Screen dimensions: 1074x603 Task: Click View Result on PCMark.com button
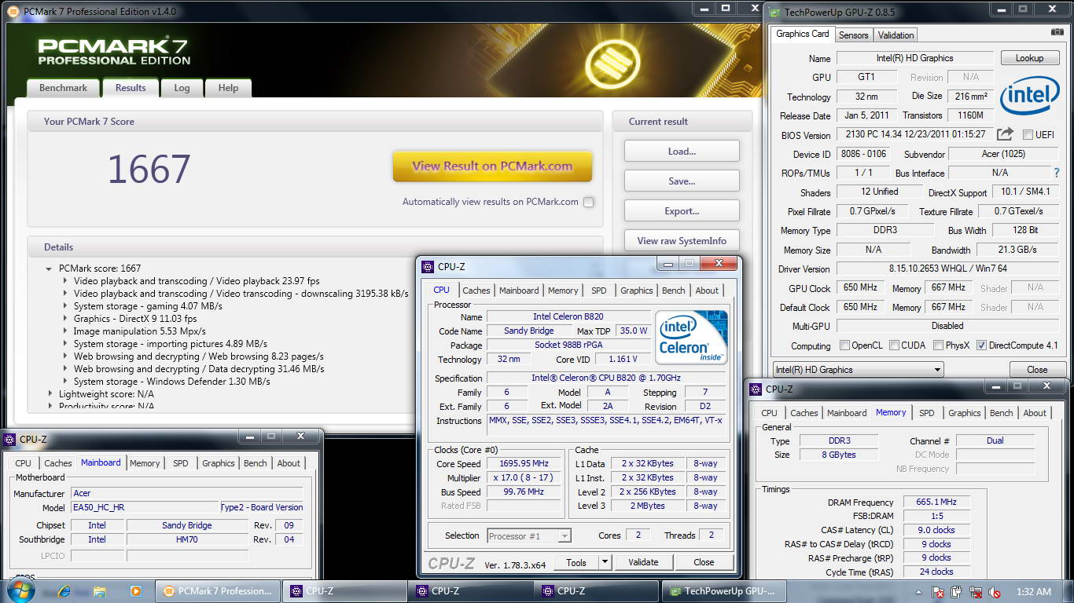pyautogui.click(x=492, y=166)
